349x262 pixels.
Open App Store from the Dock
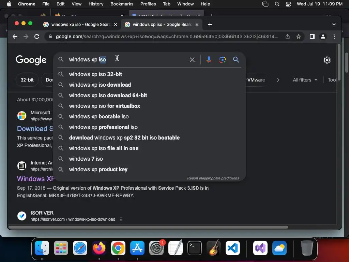(137, 248)
